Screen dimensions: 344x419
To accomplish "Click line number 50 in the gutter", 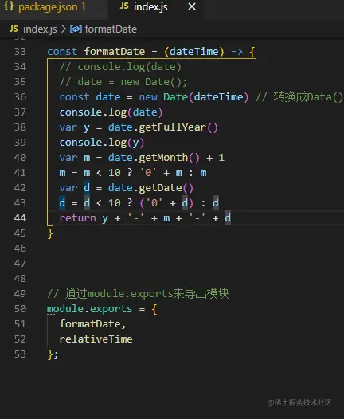I will pyautogui.click(x=20, y=309).
